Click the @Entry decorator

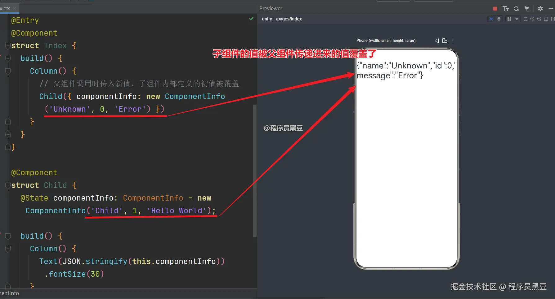tap(25, 20)
